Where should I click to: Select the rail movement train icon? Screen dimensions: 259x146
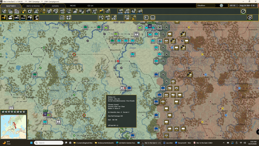[x=10, y=17]
